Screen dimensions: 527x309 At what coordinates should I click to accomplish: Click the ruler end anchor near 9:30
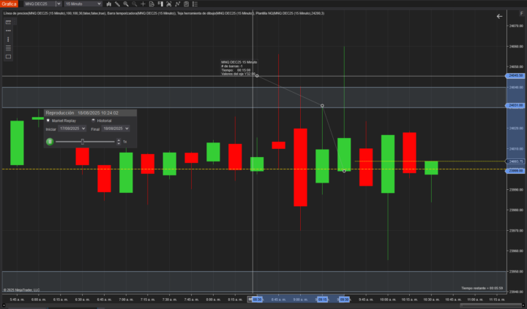pos(344,171)
